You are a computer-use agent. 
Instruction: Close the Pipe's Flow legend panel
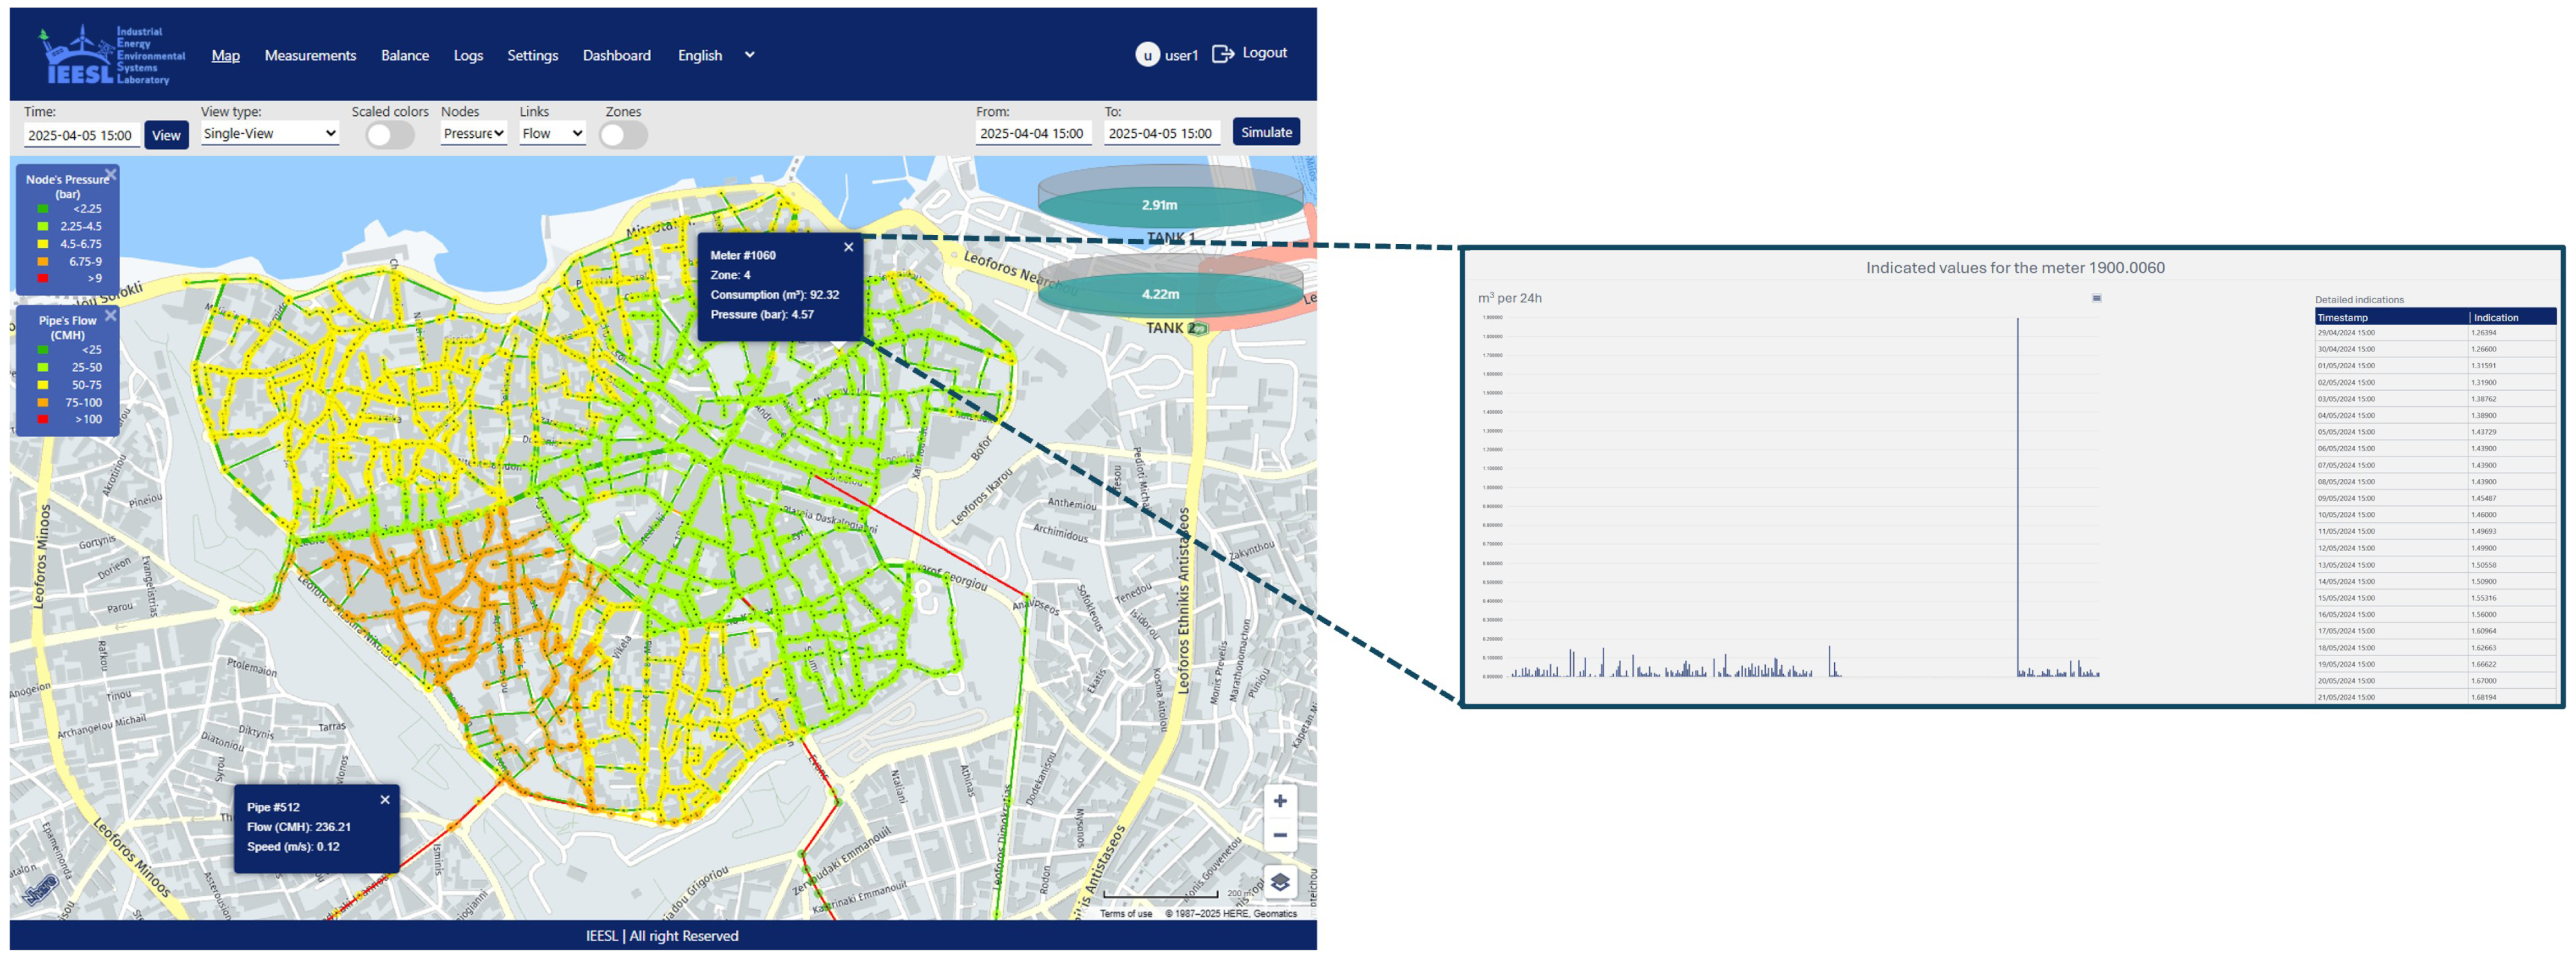(111, 315)
